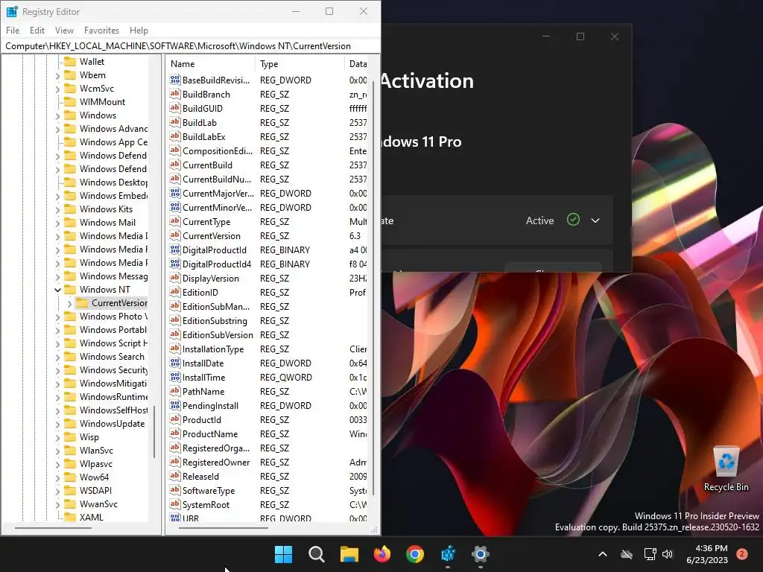Open taskbar Search
Image resolution: width=763 pixels, height=572 pixels.
click(x=316, y=554)
